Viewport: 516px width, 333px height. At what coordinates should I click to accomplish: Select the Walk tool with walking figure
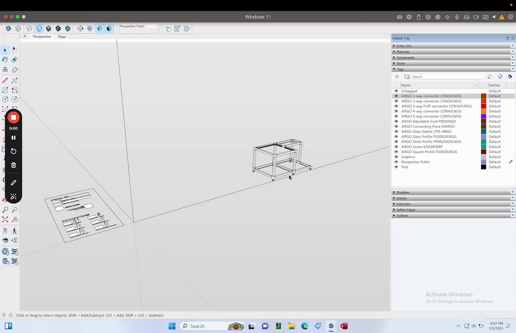(x=15, y=231)
